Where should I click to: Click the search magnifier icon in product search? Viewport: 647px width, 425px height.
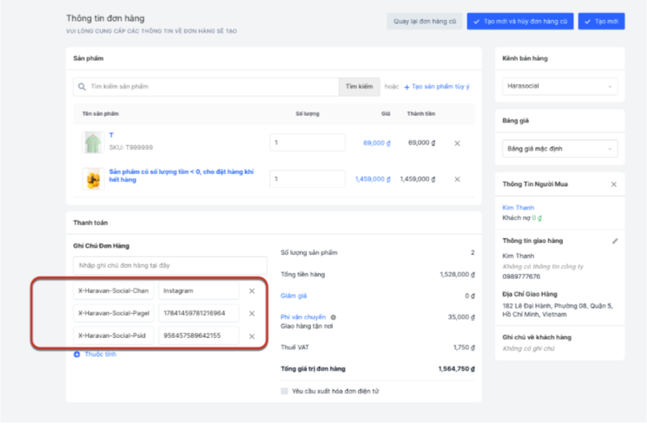(x=82, y=87)
